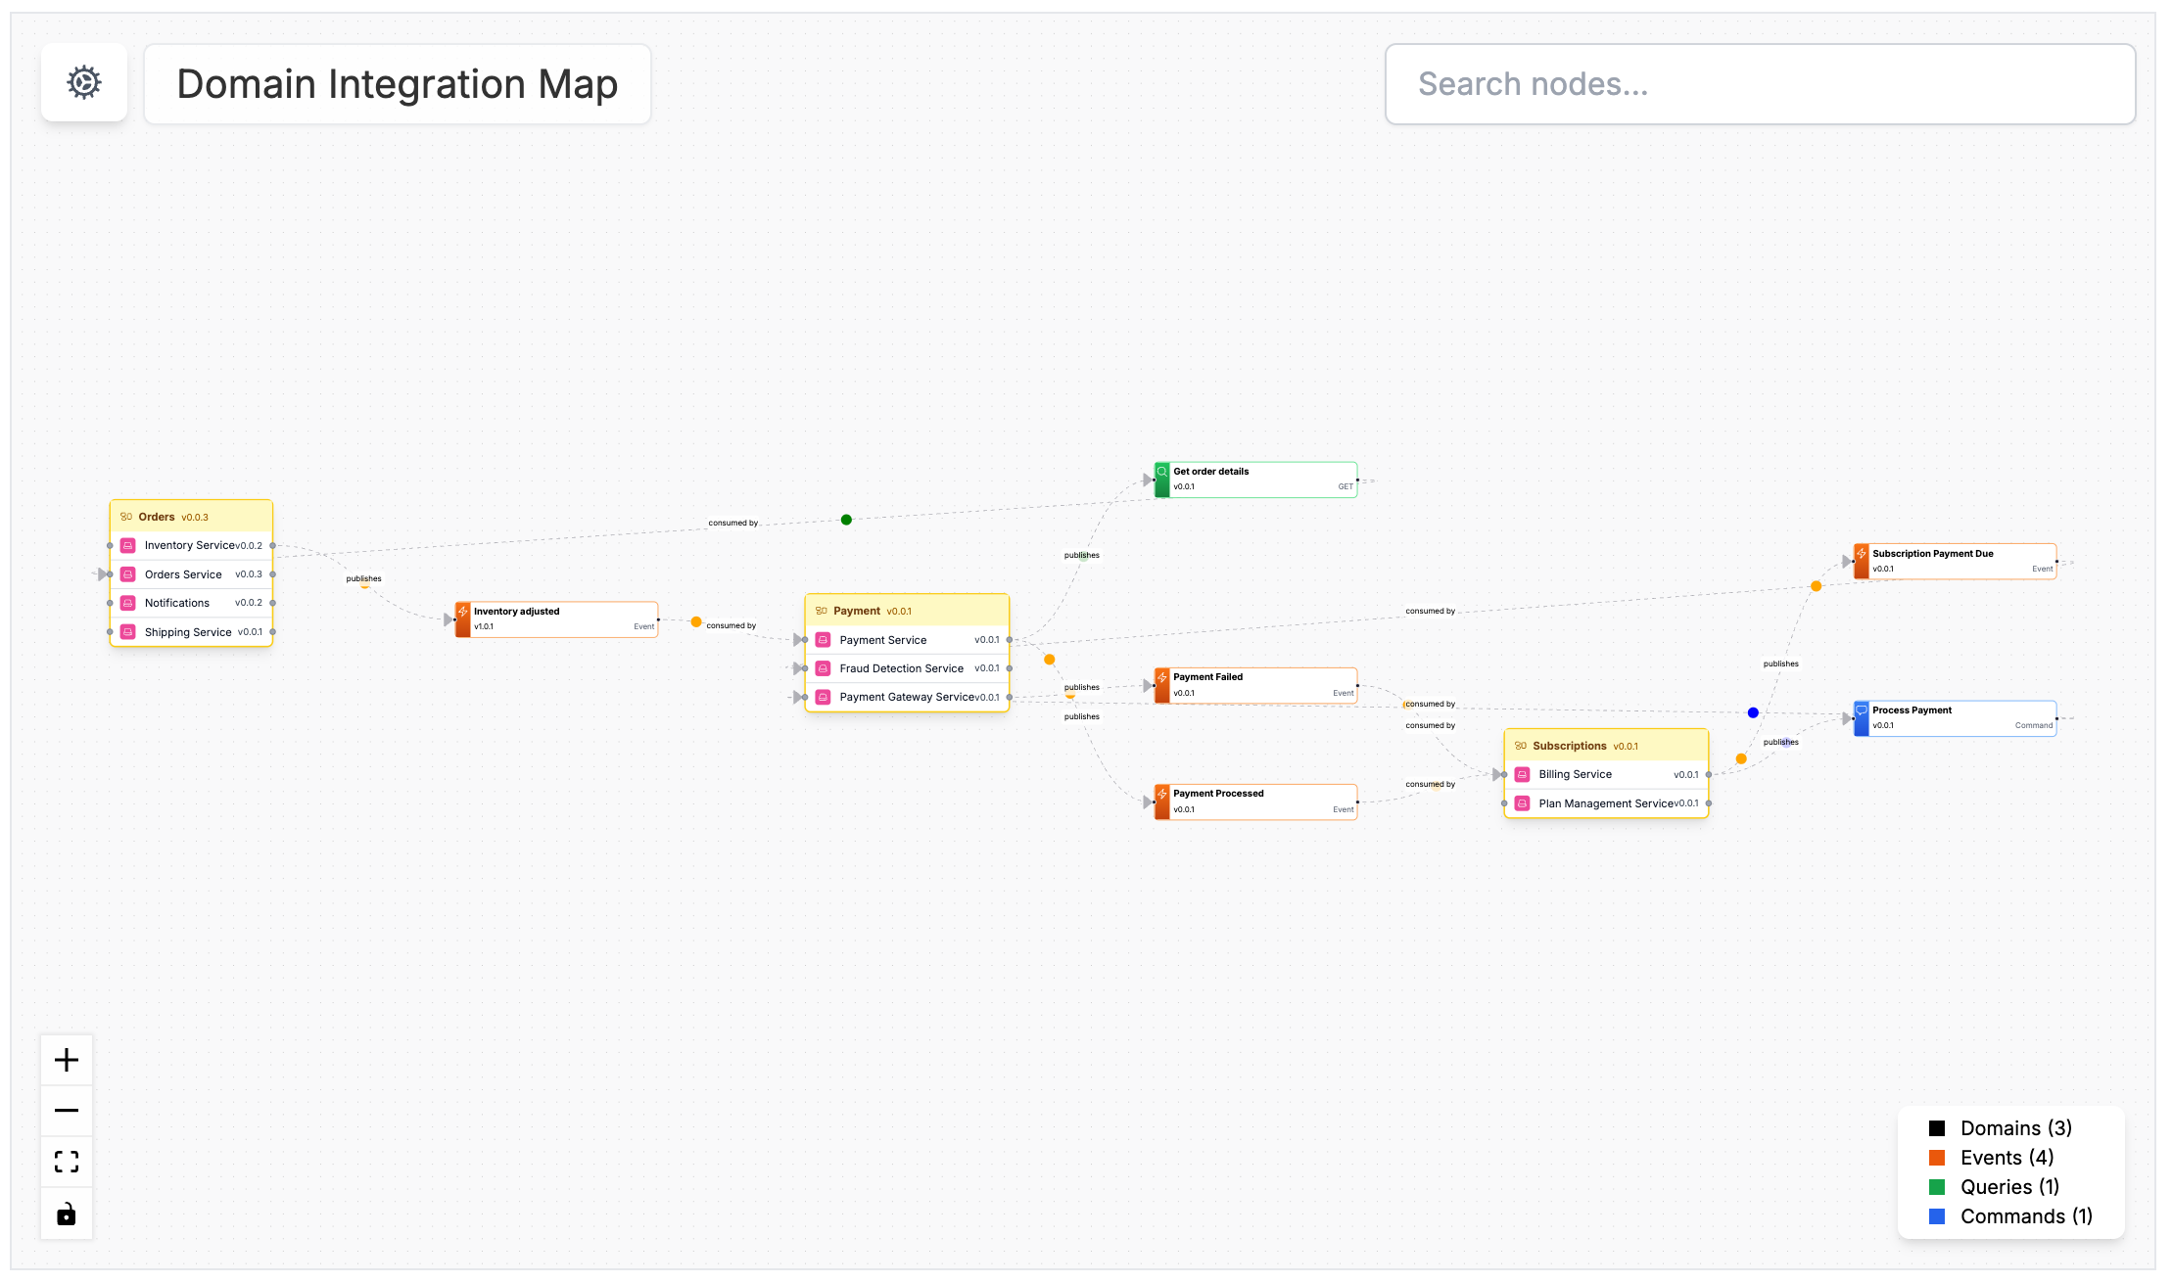Click the pink service icon beside Billing Service
The width and height of the screenshot is (2172, 1282).
(x=1522, y=773)
